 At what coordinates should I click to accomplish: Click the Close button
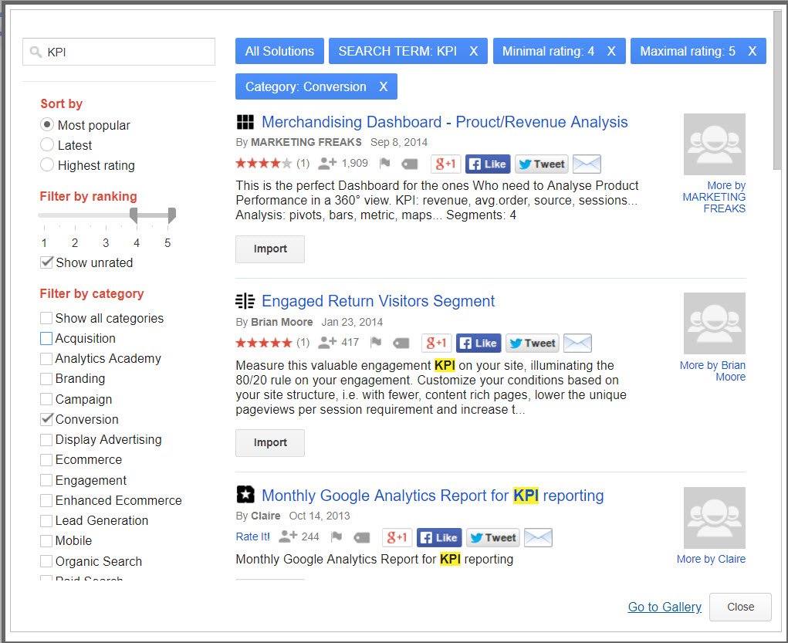tap(740, 607)
